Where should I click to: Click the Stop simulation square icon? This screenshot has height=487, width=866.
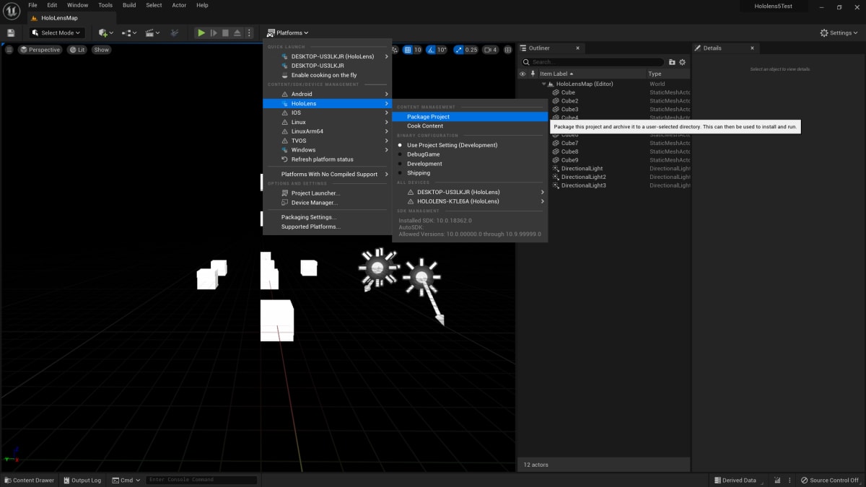click(x=225, y=32)
